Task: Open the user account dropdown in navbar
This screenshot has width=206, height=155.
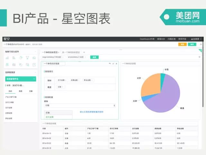Action: pyautogui.click(x=196, y=39)
